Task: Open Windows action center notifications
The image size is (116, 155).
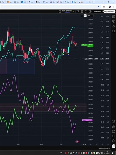Action: click(112, 153)
